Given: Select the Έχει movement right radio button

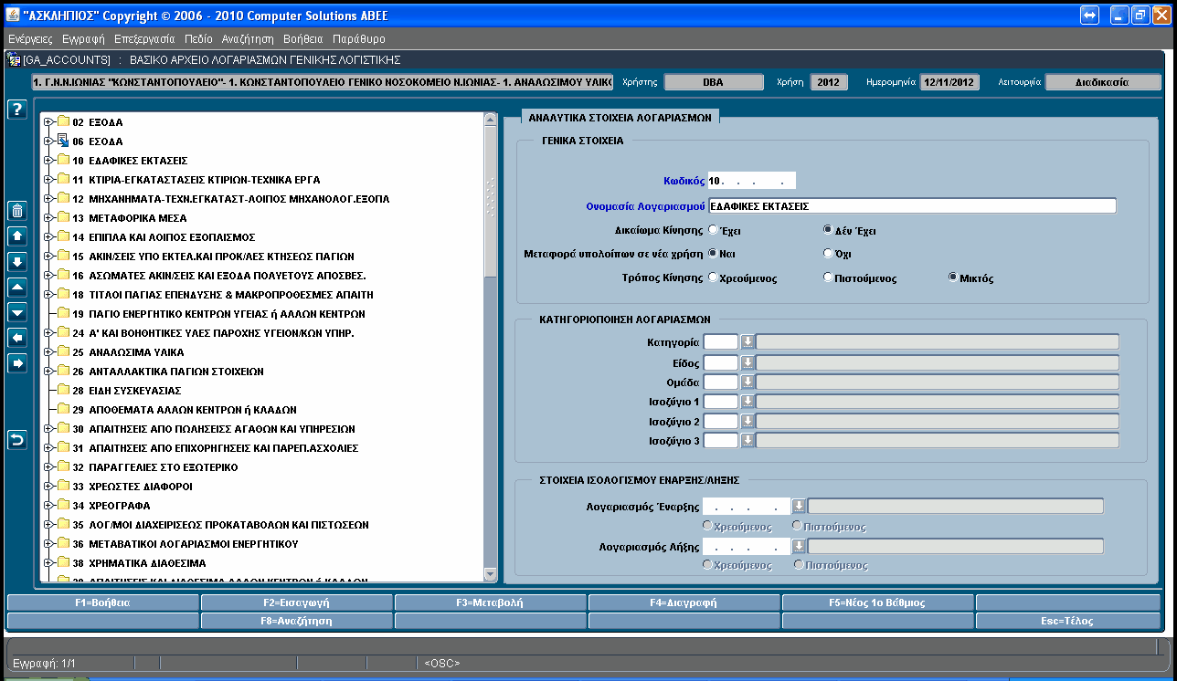Looking at the screenshot, I should pyautogui.click(x=713, y=231).
